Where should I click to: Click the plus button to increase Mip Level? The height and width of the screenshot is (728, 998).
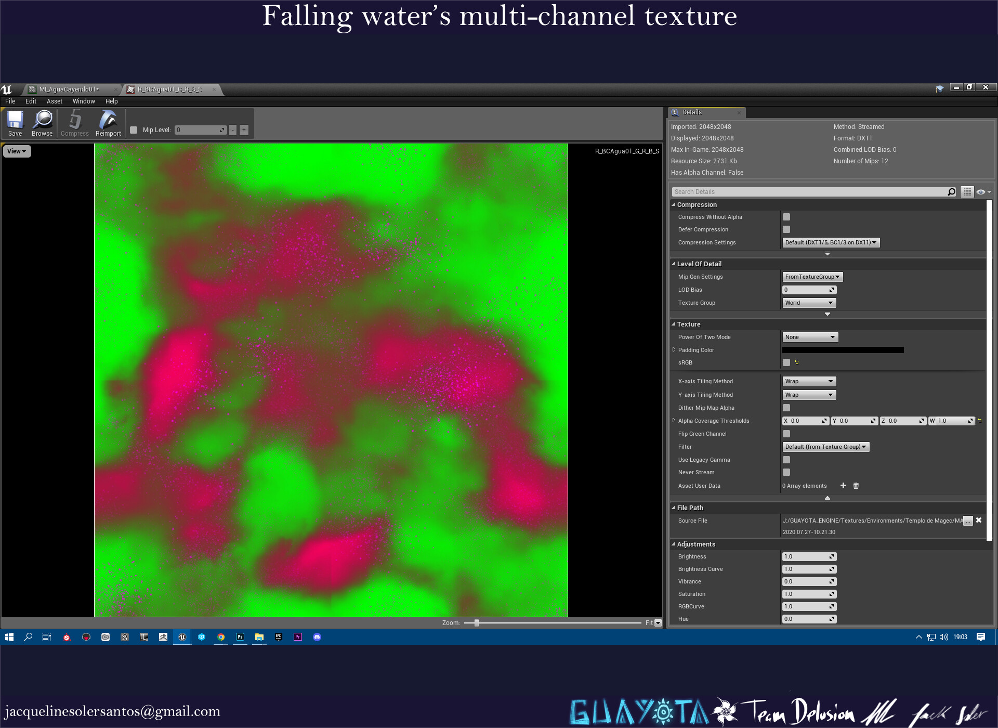point(244,130)
